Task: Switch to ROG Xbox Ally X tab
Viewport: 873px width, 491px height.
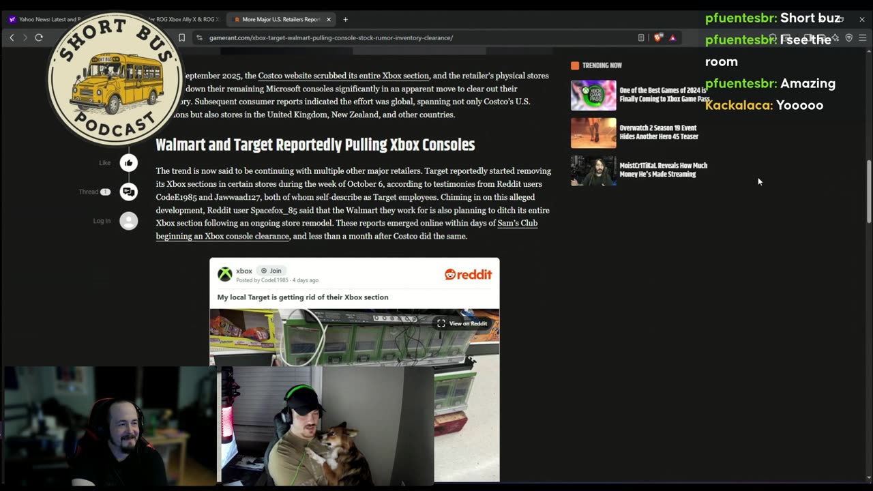Action: click(x=184, y=19)
